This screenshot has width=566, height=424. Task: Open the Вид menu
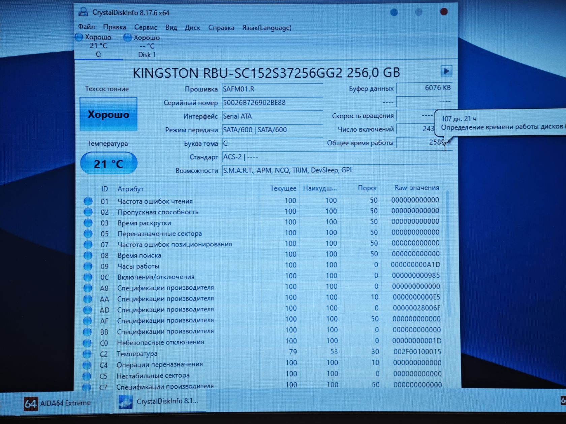click(171, 27)
